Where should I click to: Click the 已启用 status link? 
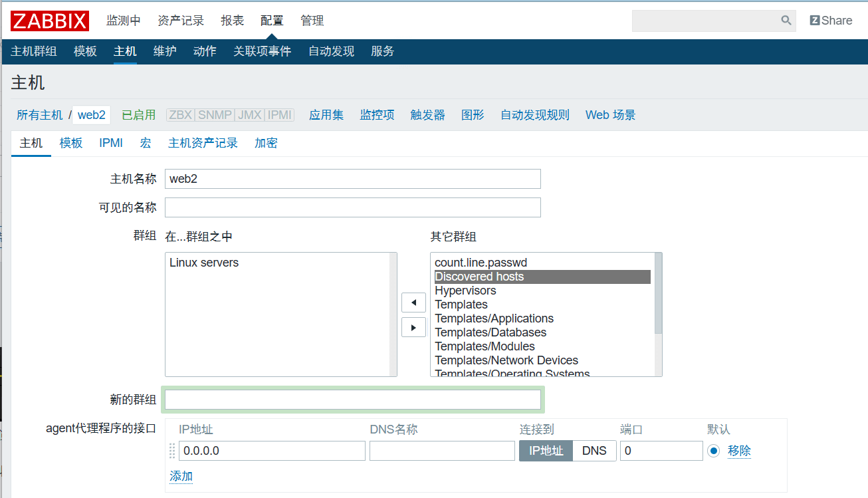pos(138,115)
